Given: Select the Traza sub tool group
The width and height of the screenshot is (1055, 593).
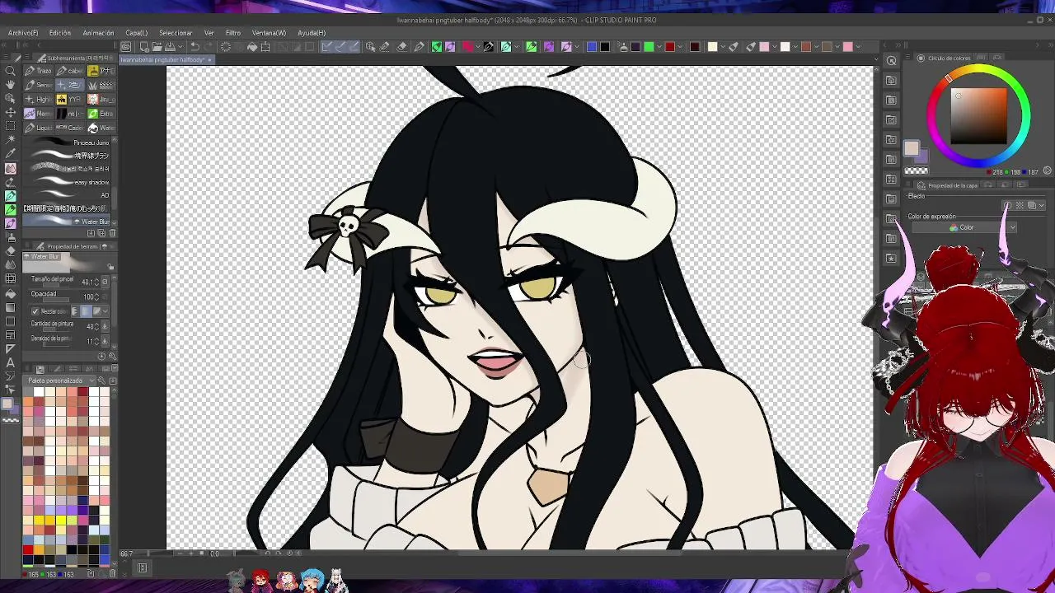Looking at the screenshot, I should (38, 71).
